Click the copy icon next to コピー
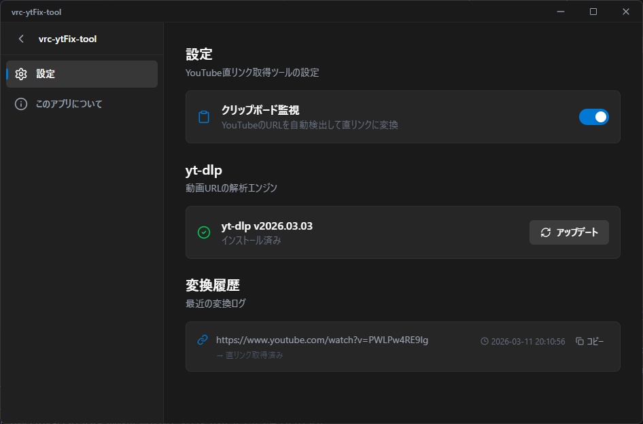The image size is (643, 424). (x=579, y=341)
